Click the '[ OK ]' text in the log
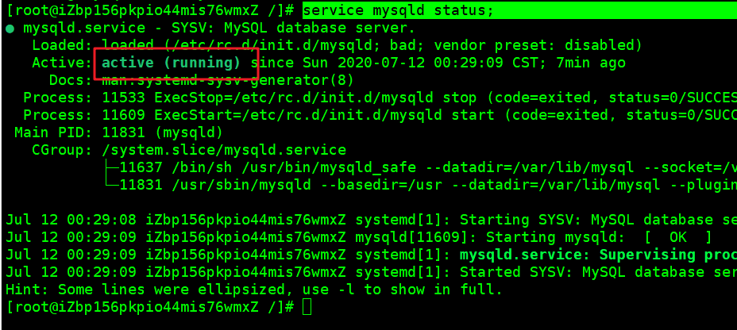Image resolution: width=737 pixels, height=330 pixels. pyautogui.click(x=678, y=237)
